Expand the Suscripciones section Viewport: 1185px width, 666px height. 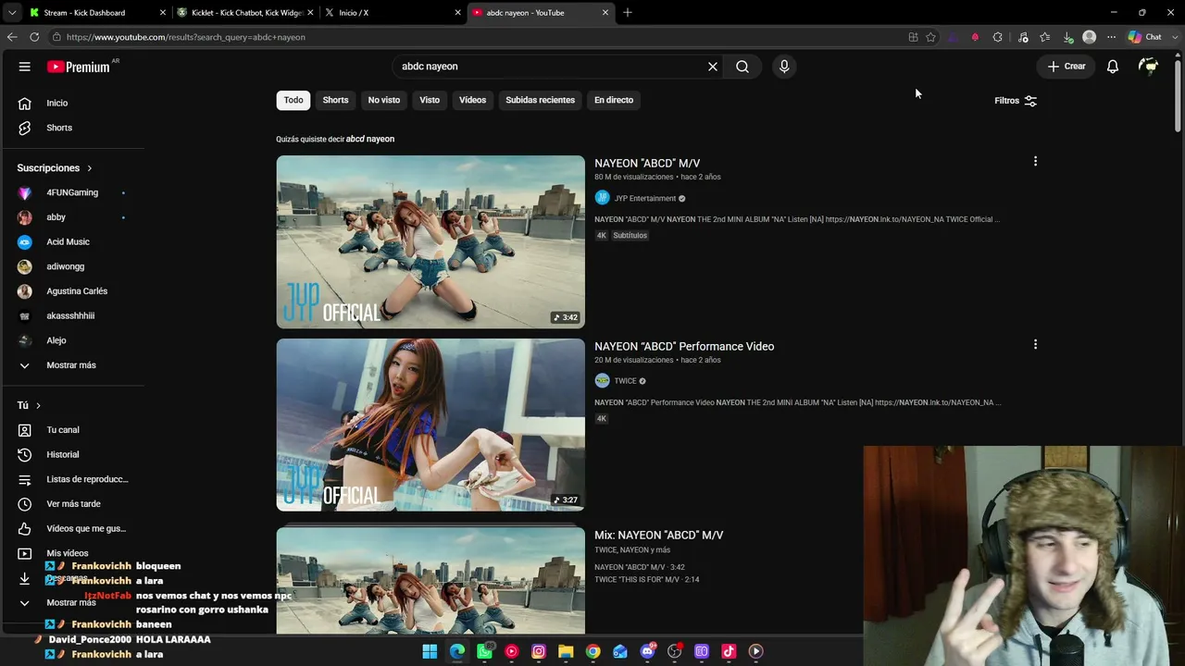(x=55, y=168)
